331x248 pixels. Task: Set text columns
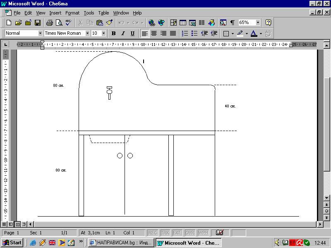point(202,23)
